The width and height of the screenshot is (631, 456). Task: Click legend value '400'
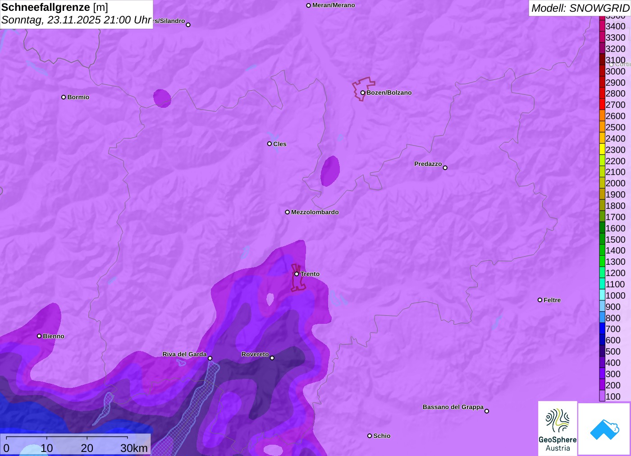[613, 363]
